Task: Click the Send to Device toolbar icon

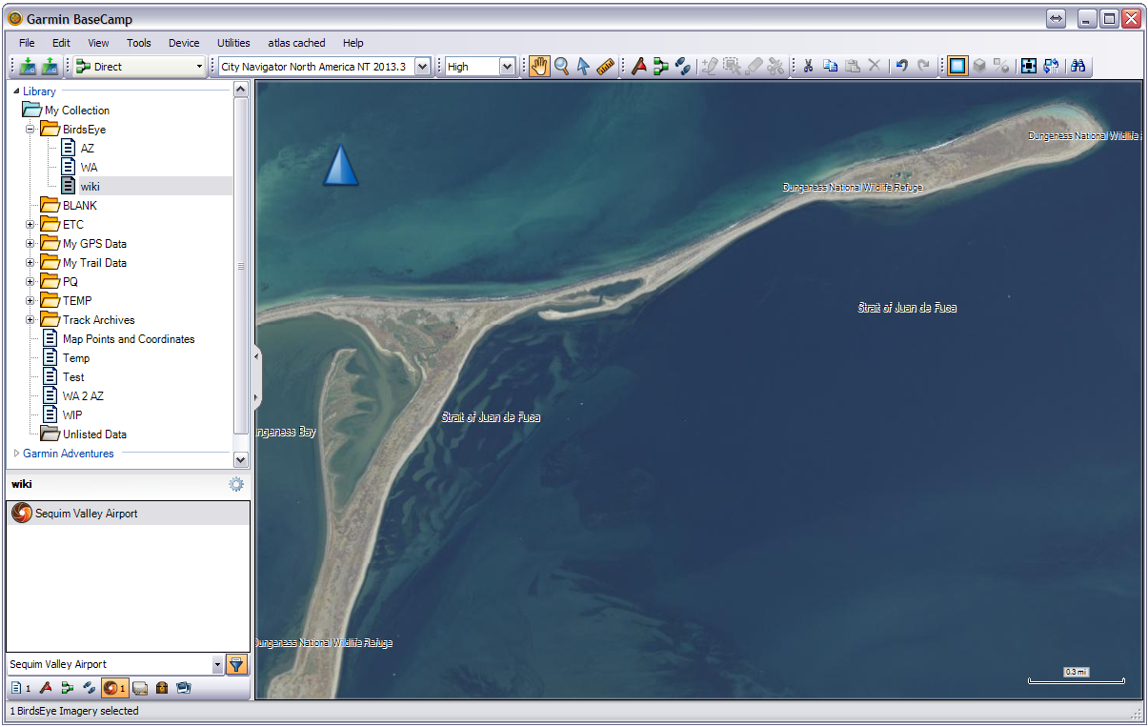Action: (28, 67)
